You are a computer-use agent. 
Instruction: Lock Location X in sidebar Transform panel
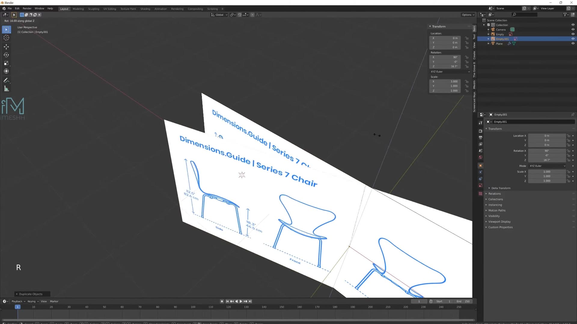point(467,38)
